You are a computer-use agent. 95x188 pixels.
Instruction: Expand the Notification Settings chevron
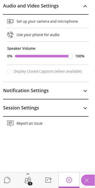(85, 91)
